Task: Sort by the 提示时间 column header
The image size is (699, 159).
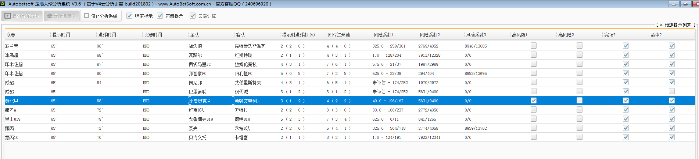Action: coord(61,35)
